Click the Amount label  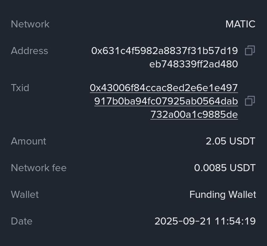point(29,141)
